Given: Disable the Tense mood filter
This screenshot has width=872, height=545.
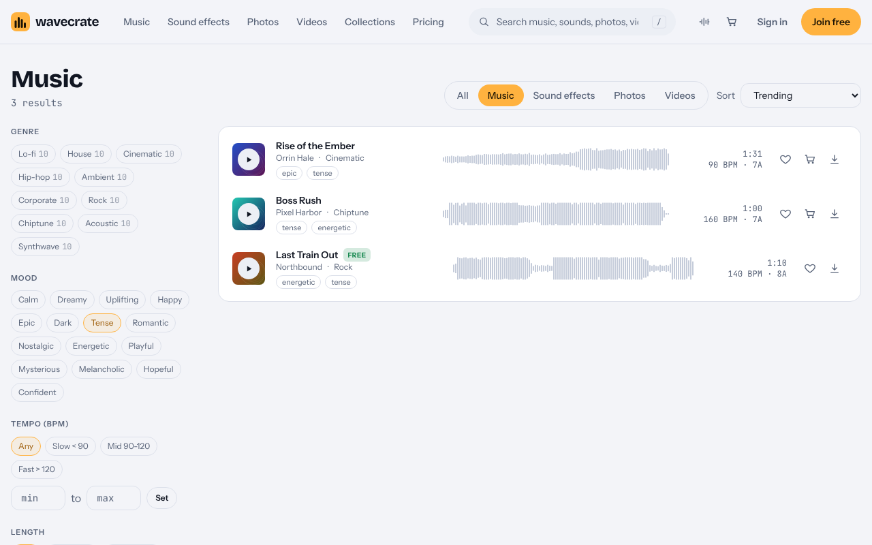Looking at the screenshot, I should pyautogui.click(x=102, y=323).
